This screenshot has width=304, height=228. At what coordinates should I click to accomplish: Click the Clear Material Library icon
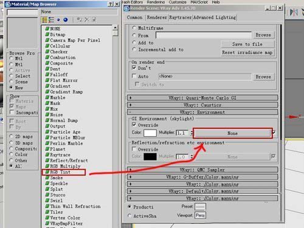pyautogui.click(x=94, y=20)
